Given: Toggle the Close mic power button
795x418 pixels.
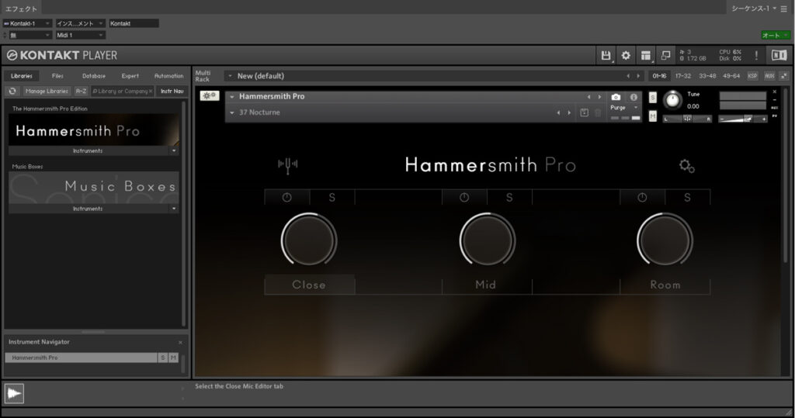Looking at the screenshot, I should click(x=286, y=198).
